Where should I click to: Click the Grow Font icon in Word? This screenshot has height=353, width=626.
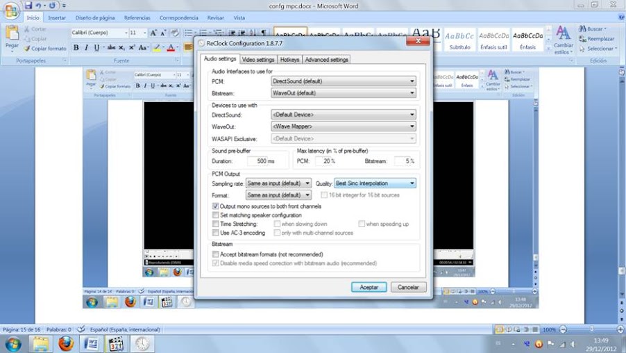point(153,33)
